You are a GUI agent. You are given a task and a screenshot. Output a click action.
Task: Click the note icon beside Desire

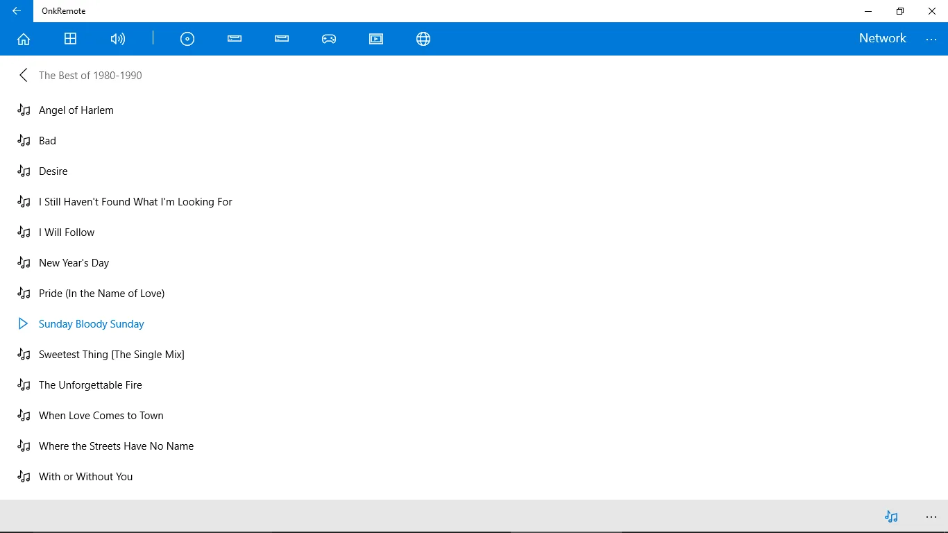24,171
